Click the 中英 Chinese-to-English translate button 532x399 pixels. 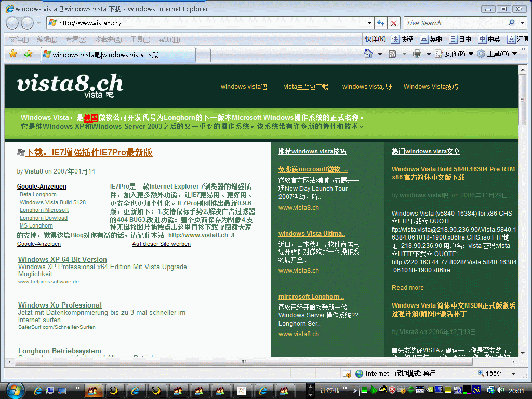(x=489, y=39)
